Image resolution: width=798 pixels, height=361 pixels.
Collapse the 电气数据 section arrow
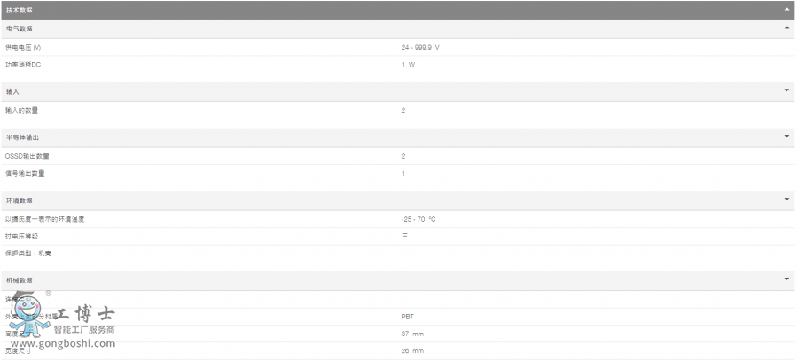point(786,28)
